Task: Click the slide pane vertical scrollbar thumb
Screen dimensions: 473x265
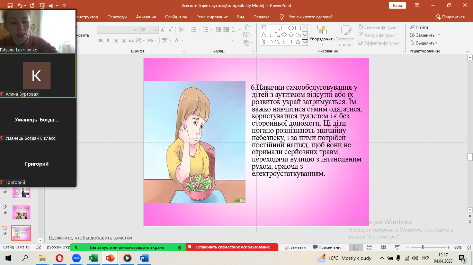Action: click(x=470, y=157)
